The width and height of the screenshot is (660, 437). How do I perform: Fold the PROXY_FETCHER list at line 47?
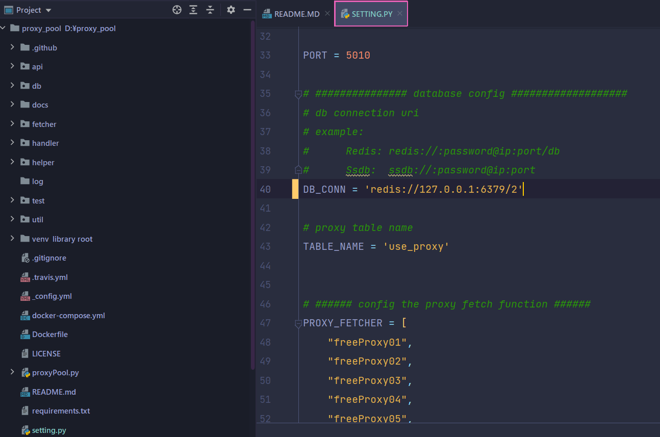point(298,323)
